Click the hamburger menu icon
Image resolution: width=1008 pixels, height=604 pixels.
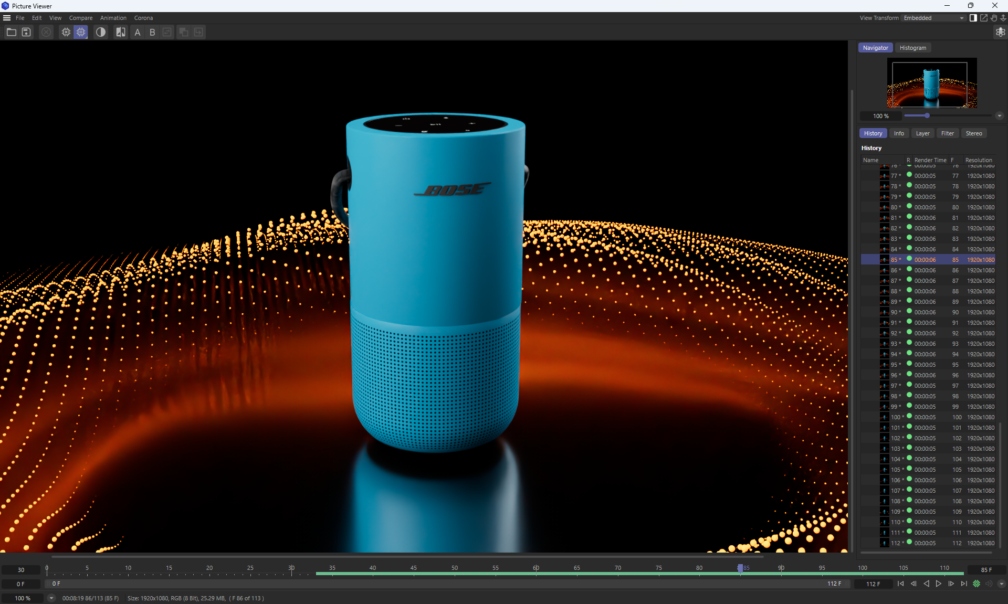click(7, 18)
